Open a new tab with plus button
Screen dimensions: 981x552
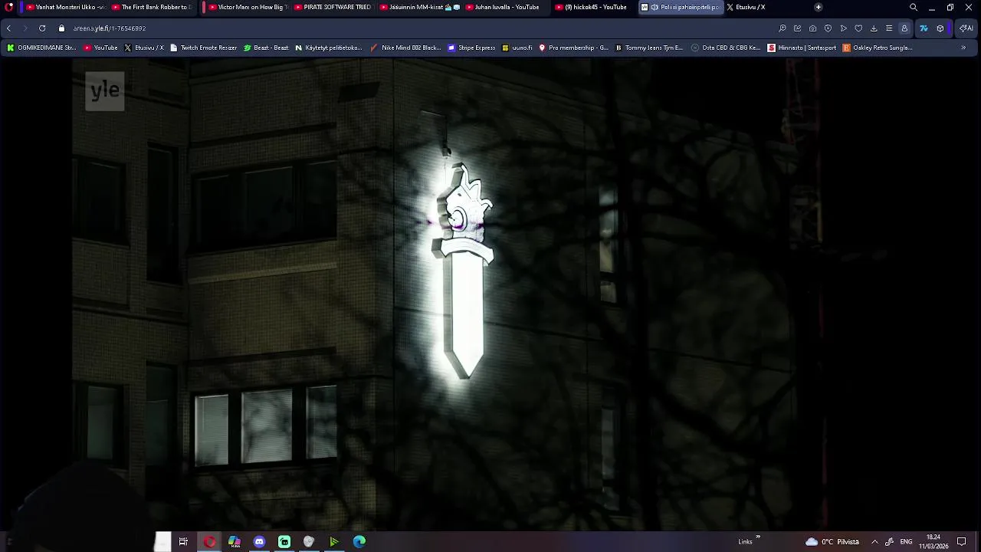[x=819, y=7]
